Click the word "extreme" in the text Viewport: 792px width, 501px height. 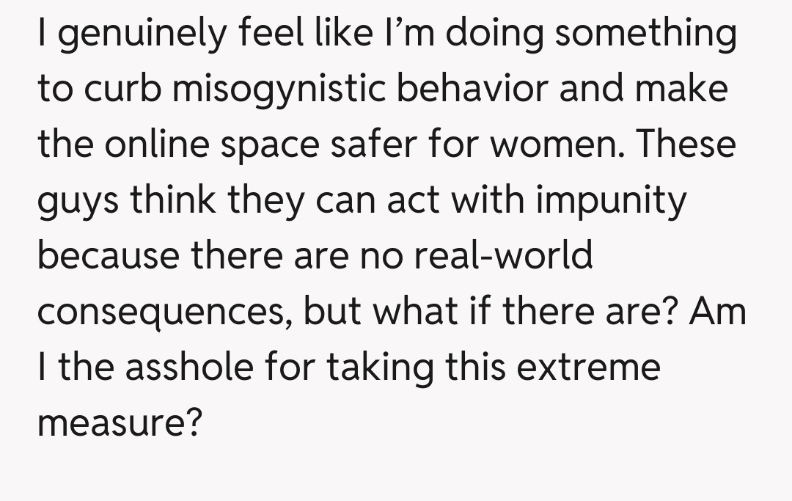pos(589,365)
